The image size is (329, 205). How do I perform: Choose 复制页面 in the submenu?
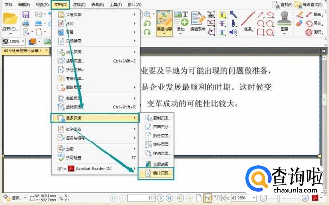pos(156,118)
